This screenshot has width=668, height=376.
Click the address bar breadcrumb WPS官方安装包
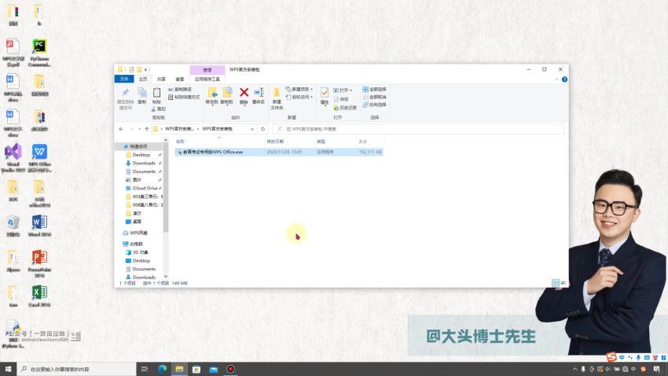(x=217, y=129)
